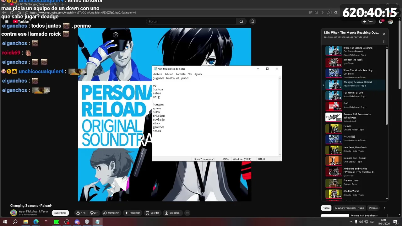Click the line 'triplex' in Notepad

[159, 116]
